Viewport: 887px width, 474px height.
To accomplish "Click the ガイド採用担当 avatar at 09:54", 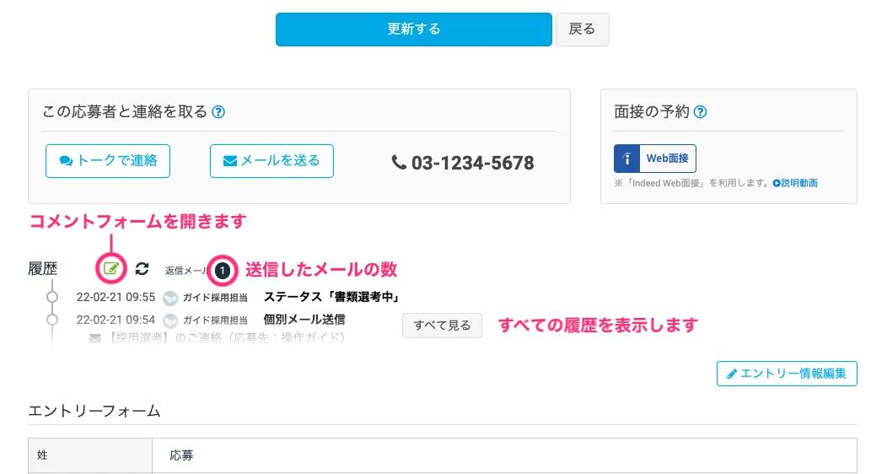I will (x=169, y=320).
